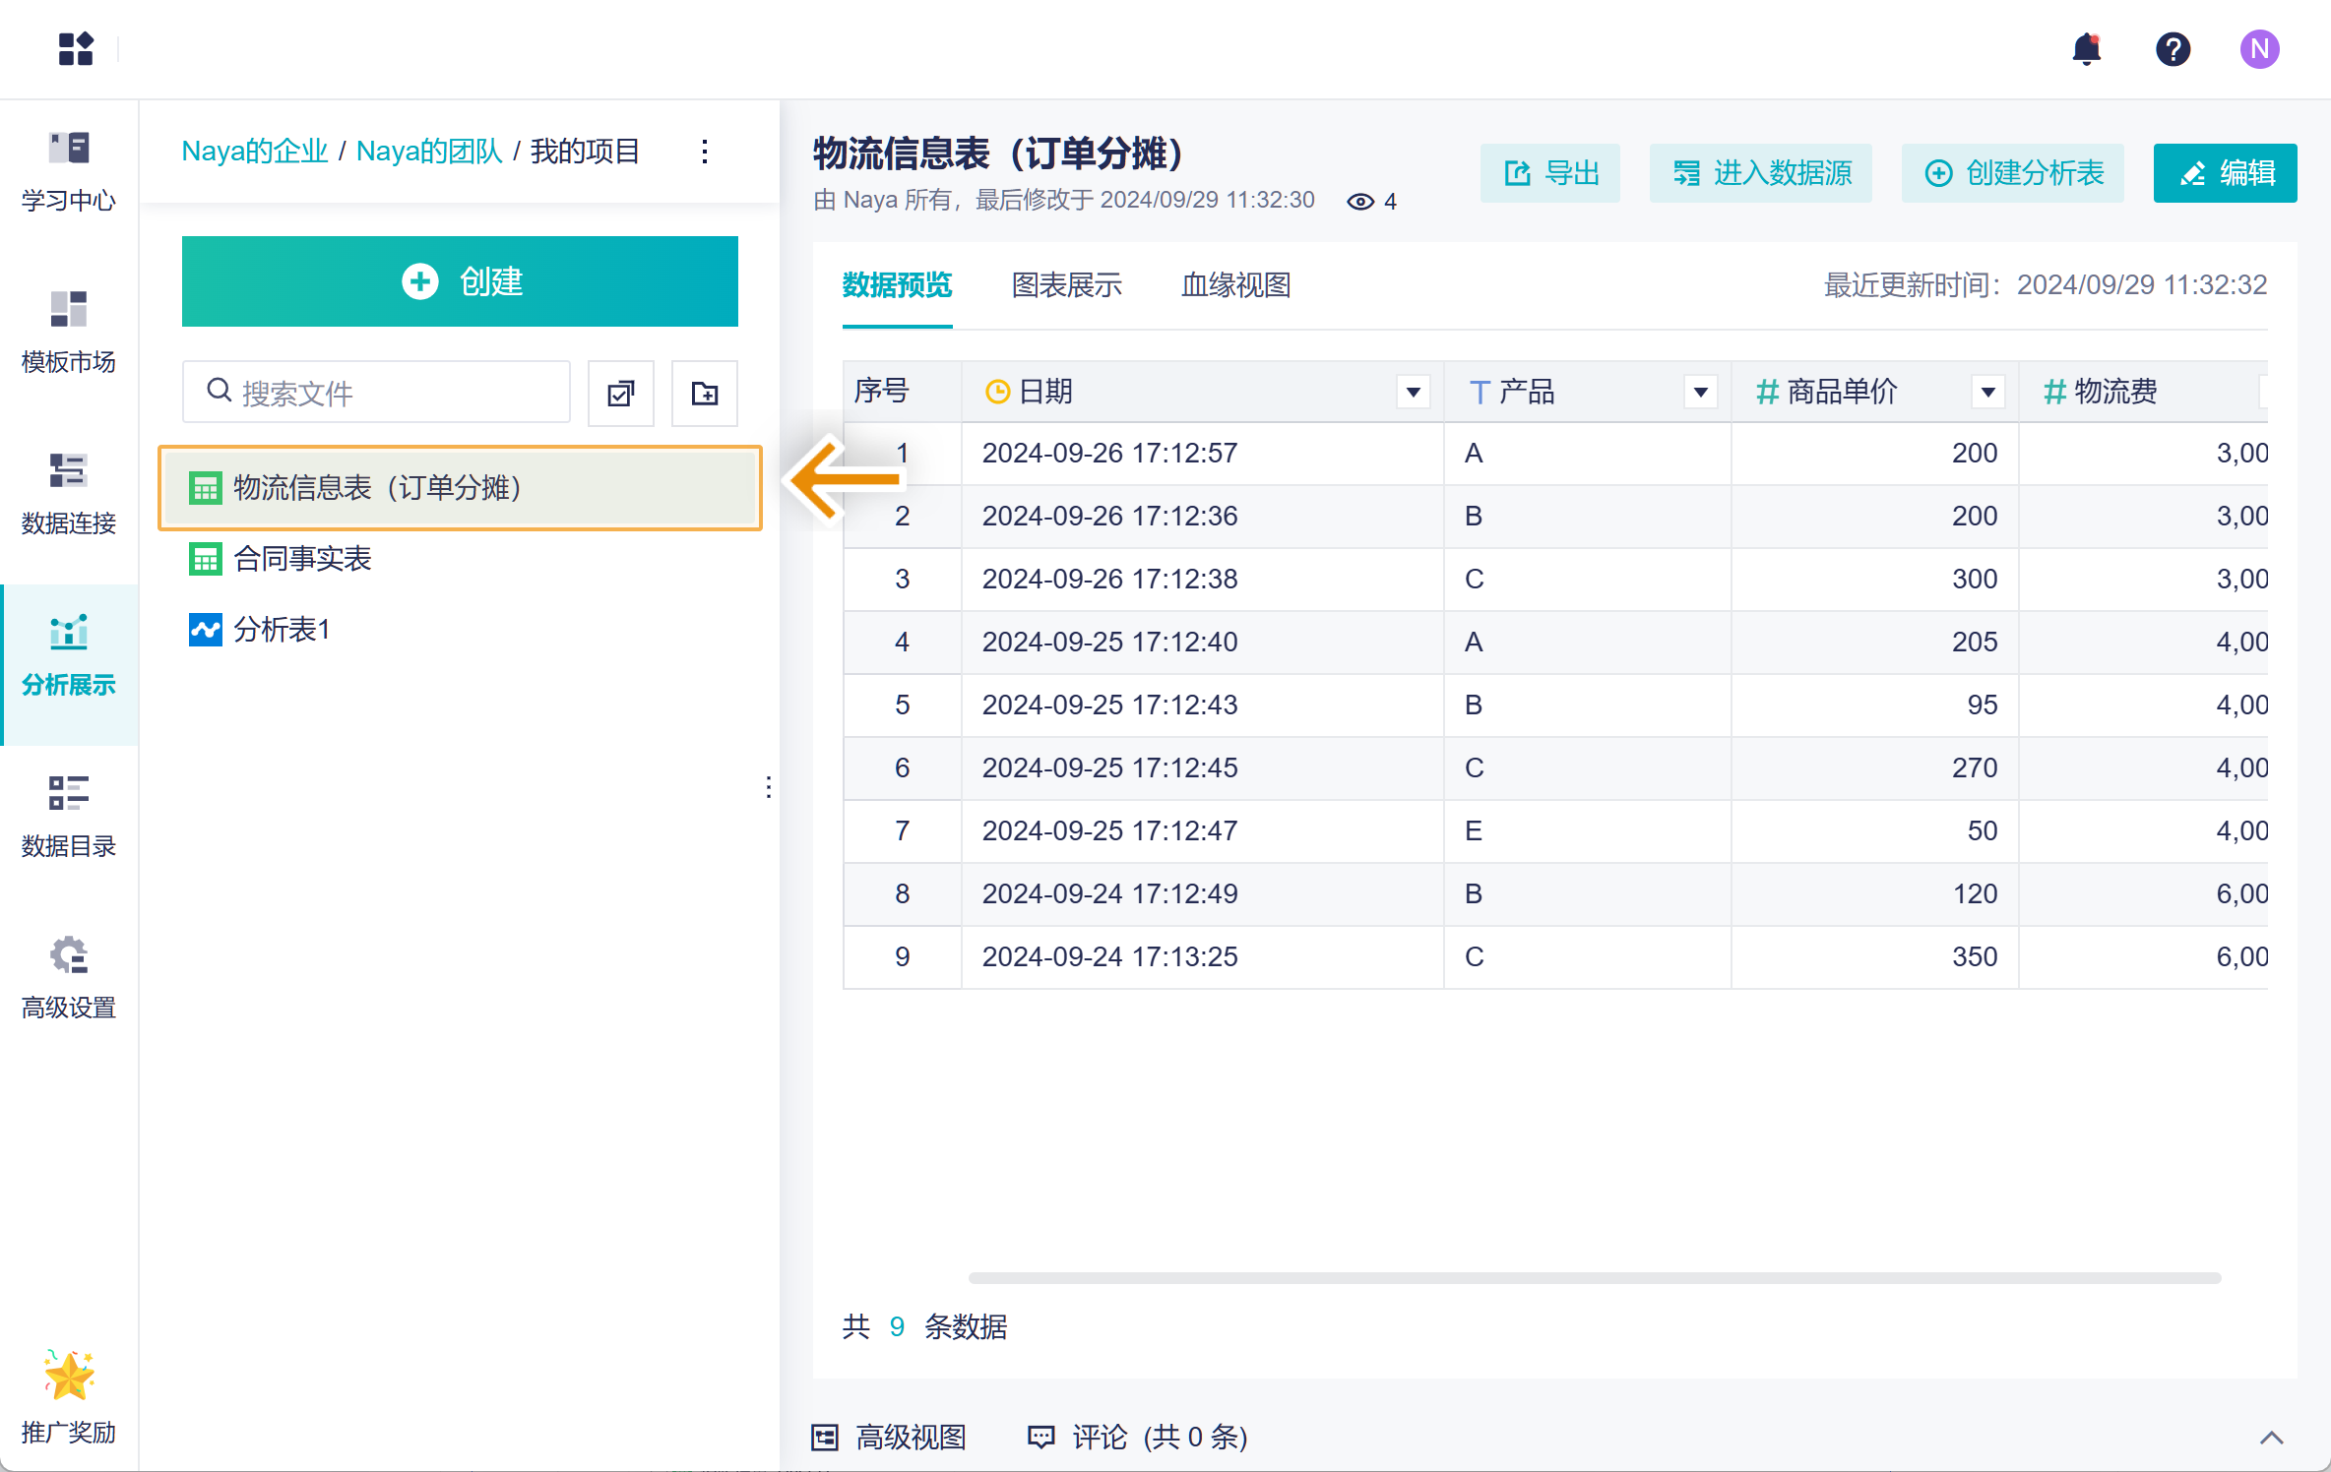This screenshot has height=1472, width=2331.
Task: Click the eye view-count icon
Action: pyautogui.click(x=1360, y=202)
